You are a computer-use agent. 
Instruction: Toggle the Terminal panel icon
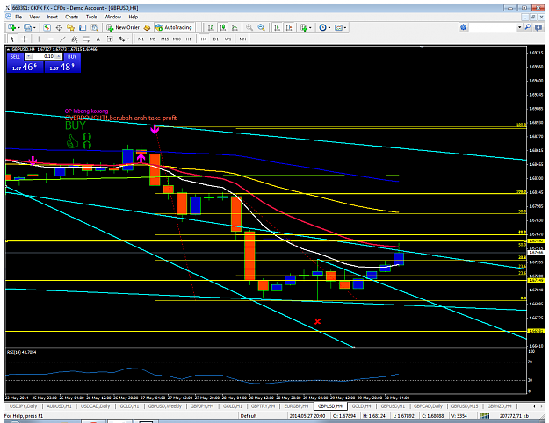click(x=83, y=27)
